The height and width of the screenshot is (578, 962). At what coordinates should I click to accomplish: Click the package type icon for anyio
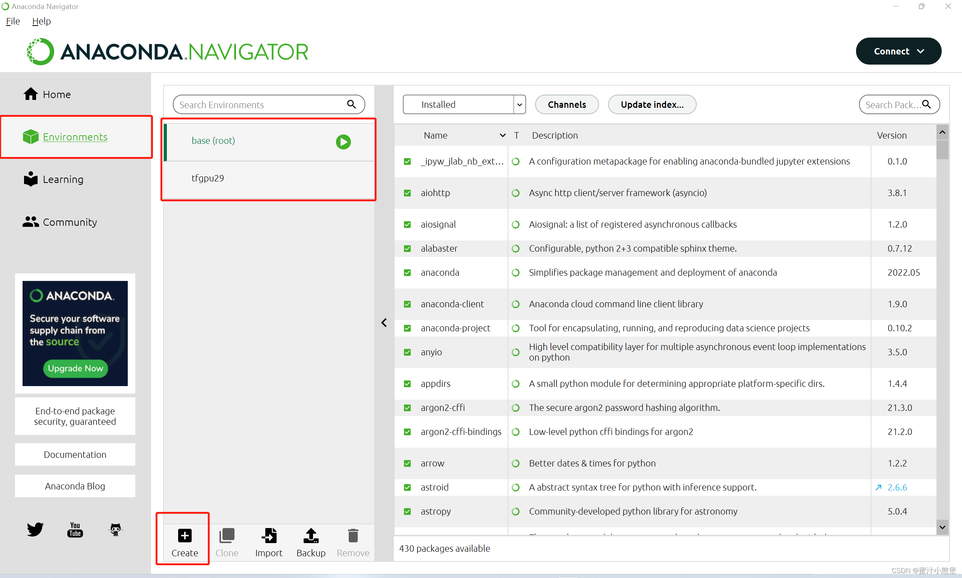[x=516, y=352]
